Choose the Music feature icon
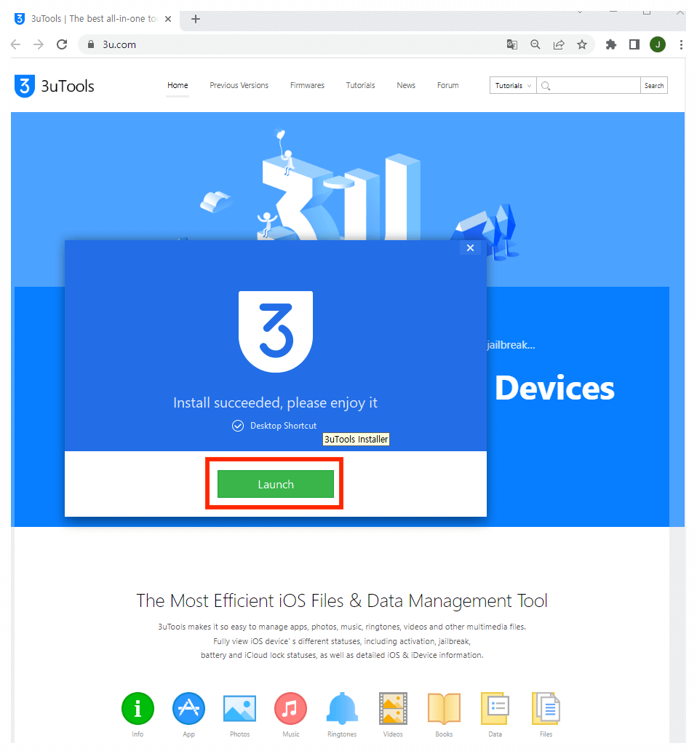This screenshot has width=697, height=754. 290,708
